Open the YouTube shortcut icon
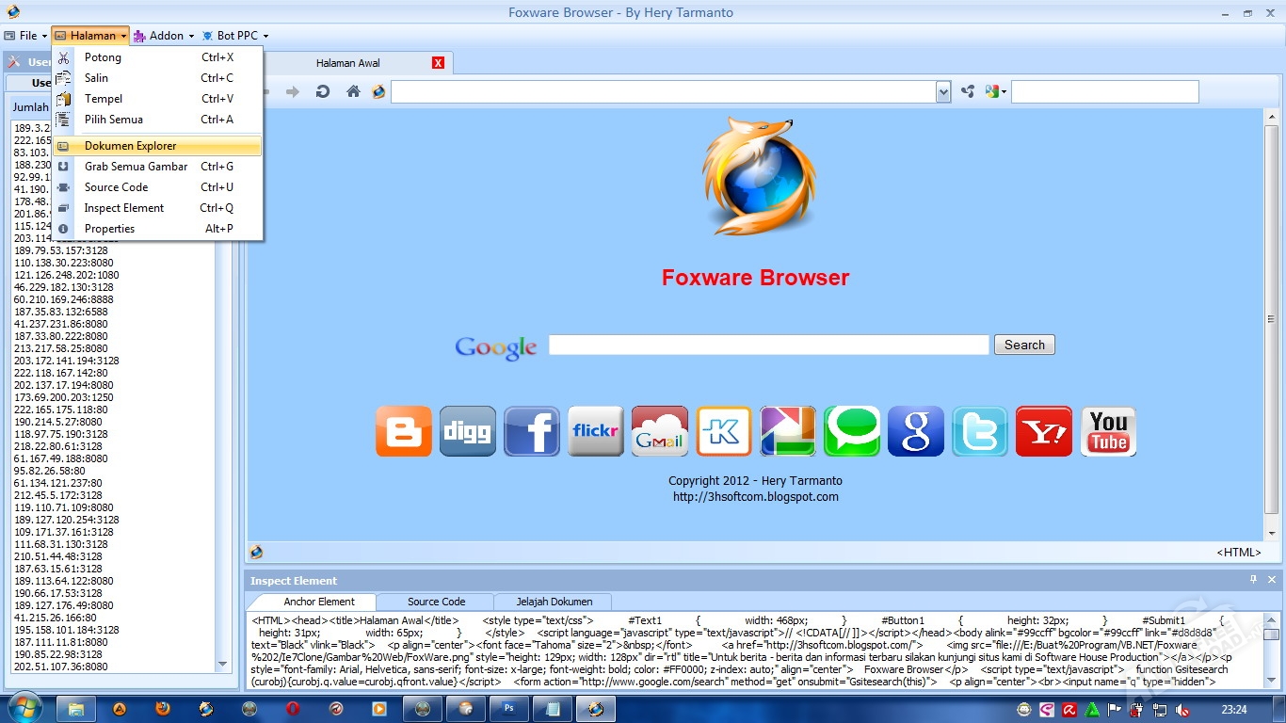Image resolution: width=1286 pixels, height=723 pixels. pos(1108,432)
